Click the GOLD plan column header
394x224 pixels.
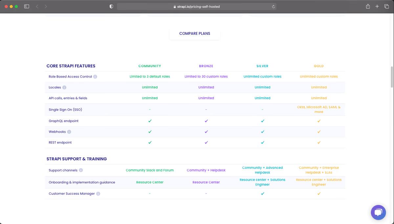[319, 66]
